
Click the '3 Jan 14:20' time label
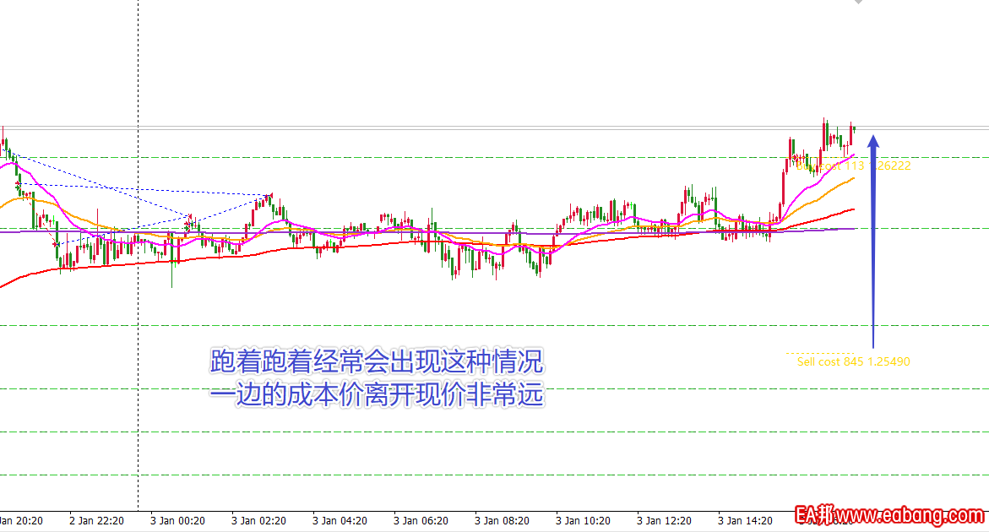pyautogui.click(x=745, y=521)
